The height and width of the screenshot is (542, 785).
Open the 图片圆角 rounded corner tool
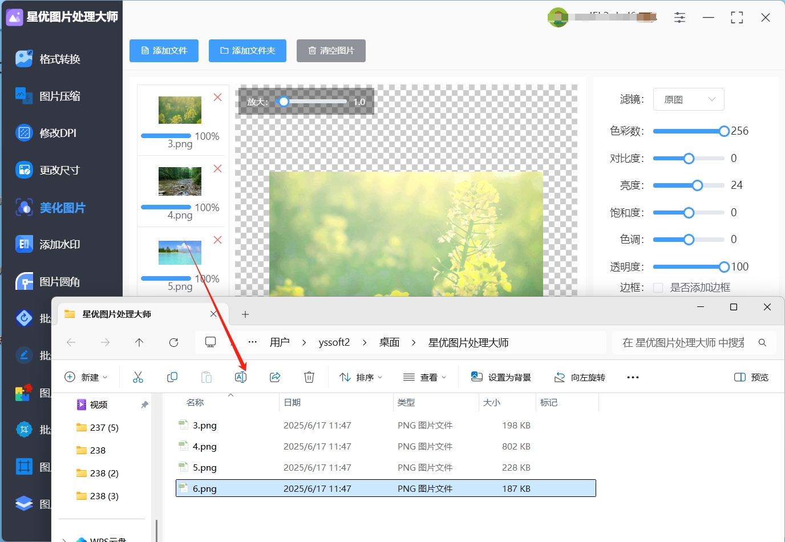point(48,282)
